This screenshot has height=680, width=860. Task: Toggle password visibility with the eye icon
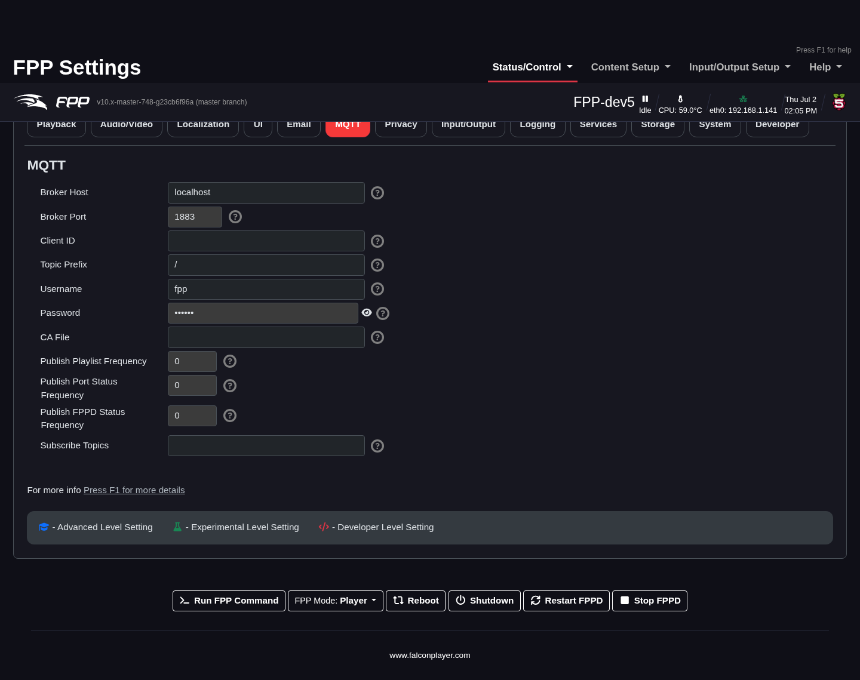tap(367, 313)
